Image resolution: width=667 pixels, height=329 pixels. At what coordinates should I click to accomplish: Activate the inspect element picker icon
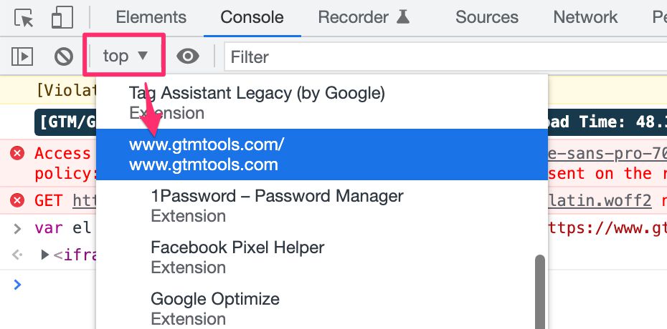click(24, 18)
